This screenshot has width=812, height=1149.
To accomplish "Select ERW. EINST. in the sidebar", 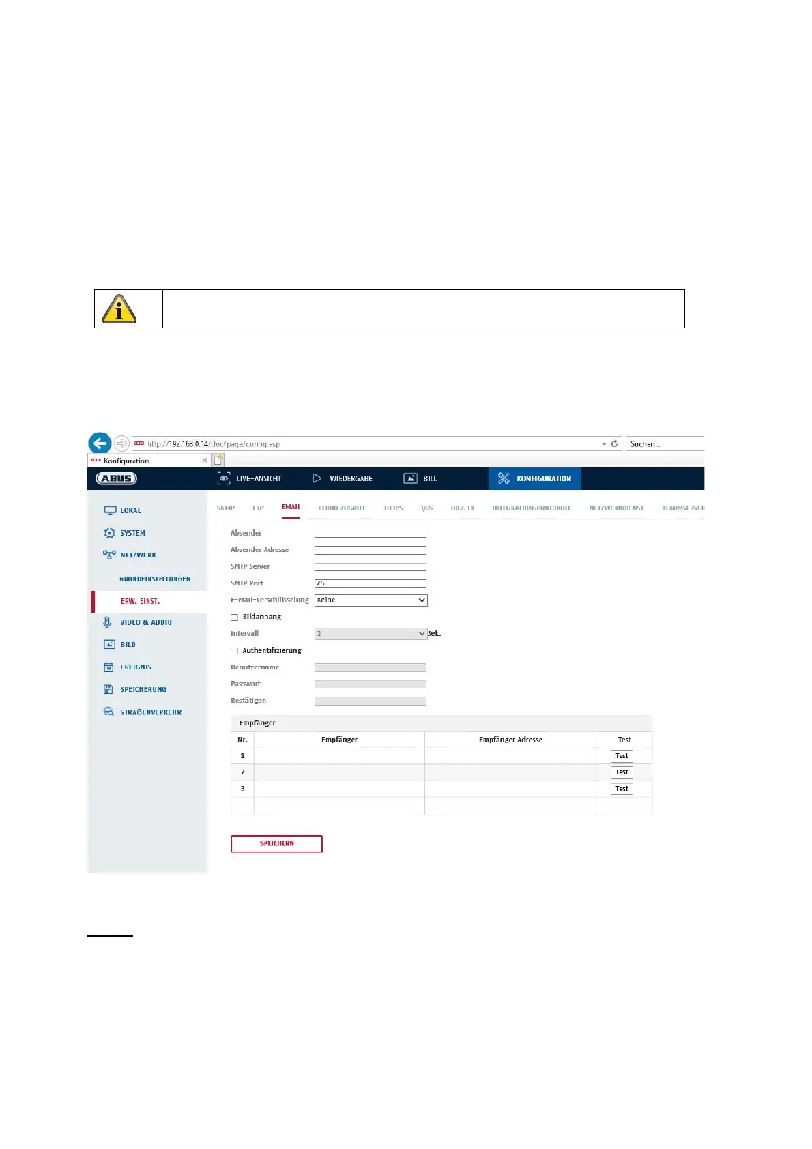I will pos(140,601).
